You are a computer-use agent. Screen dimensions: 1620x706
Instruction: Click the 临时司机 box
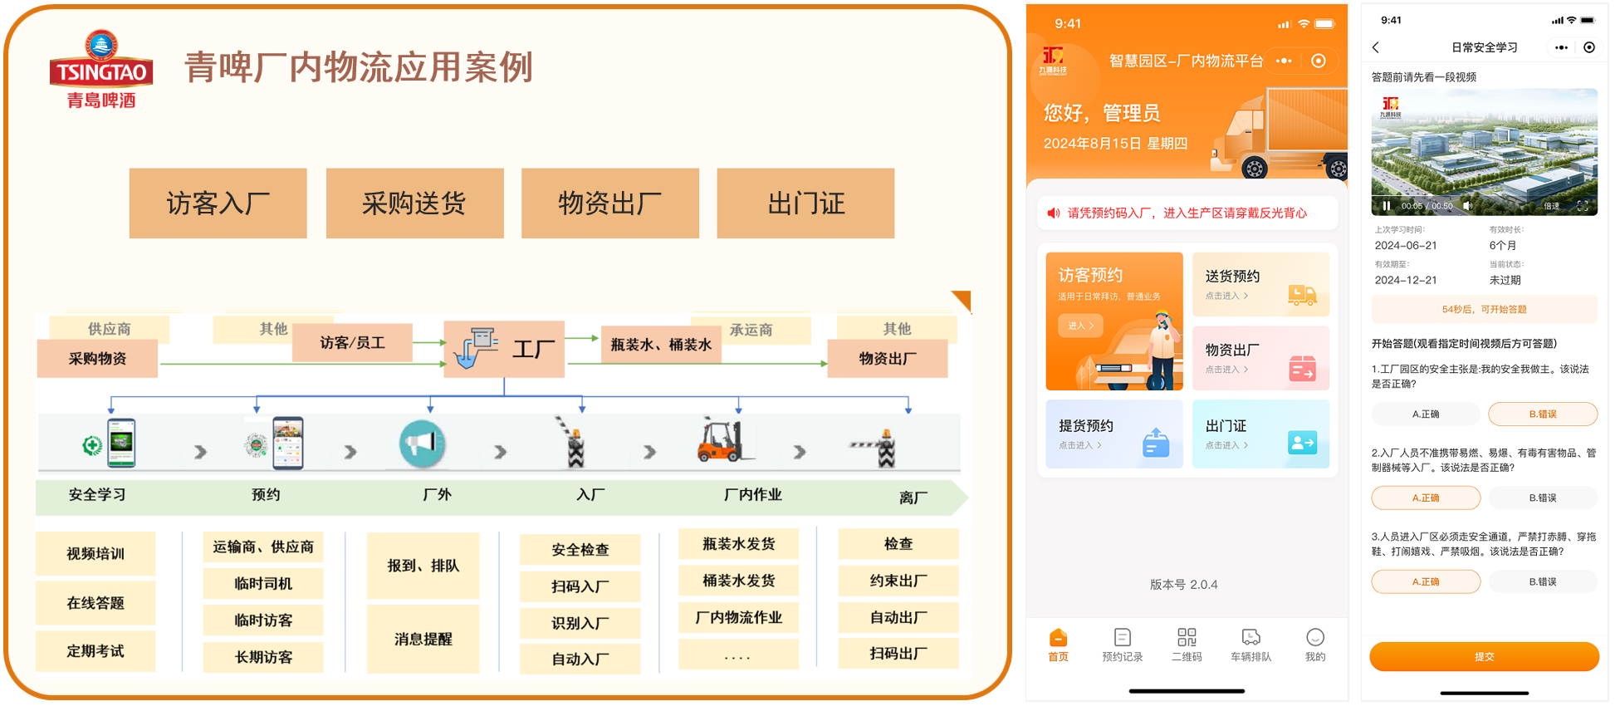point(263,584)
